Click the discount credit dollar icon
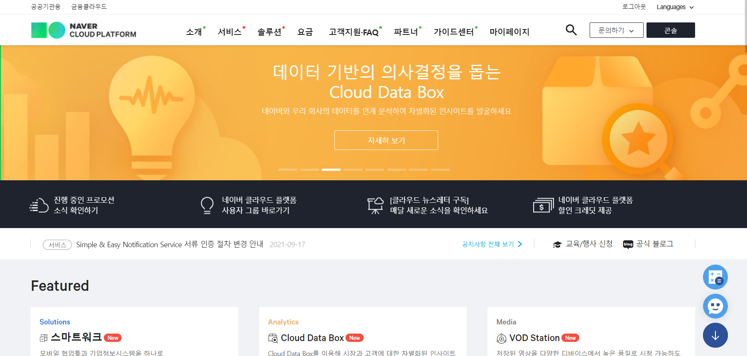Viewport: 747px width, 356px height. coord(543,205)
